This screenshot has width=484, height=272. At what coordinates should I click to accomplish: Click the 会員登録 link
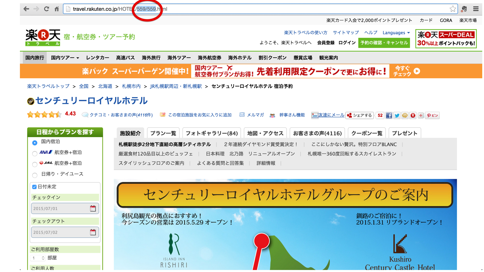pyautogui.click(x=326, y=43)
